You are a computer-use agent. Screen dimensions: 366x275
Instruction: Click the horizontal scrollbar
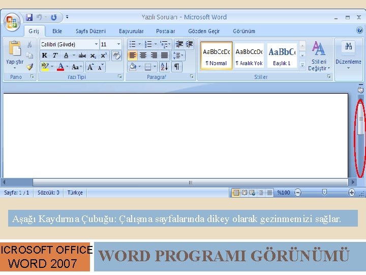[191, 182]
